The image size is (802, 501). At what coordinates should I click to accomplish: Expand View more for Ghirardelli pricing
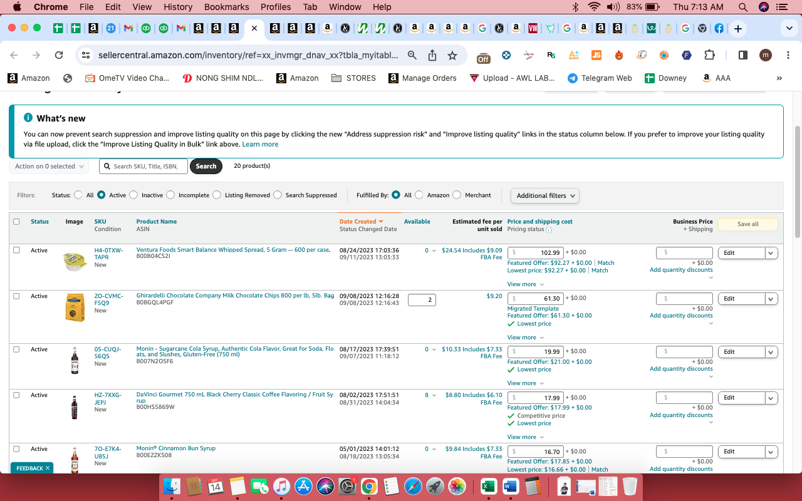point(526,338)
